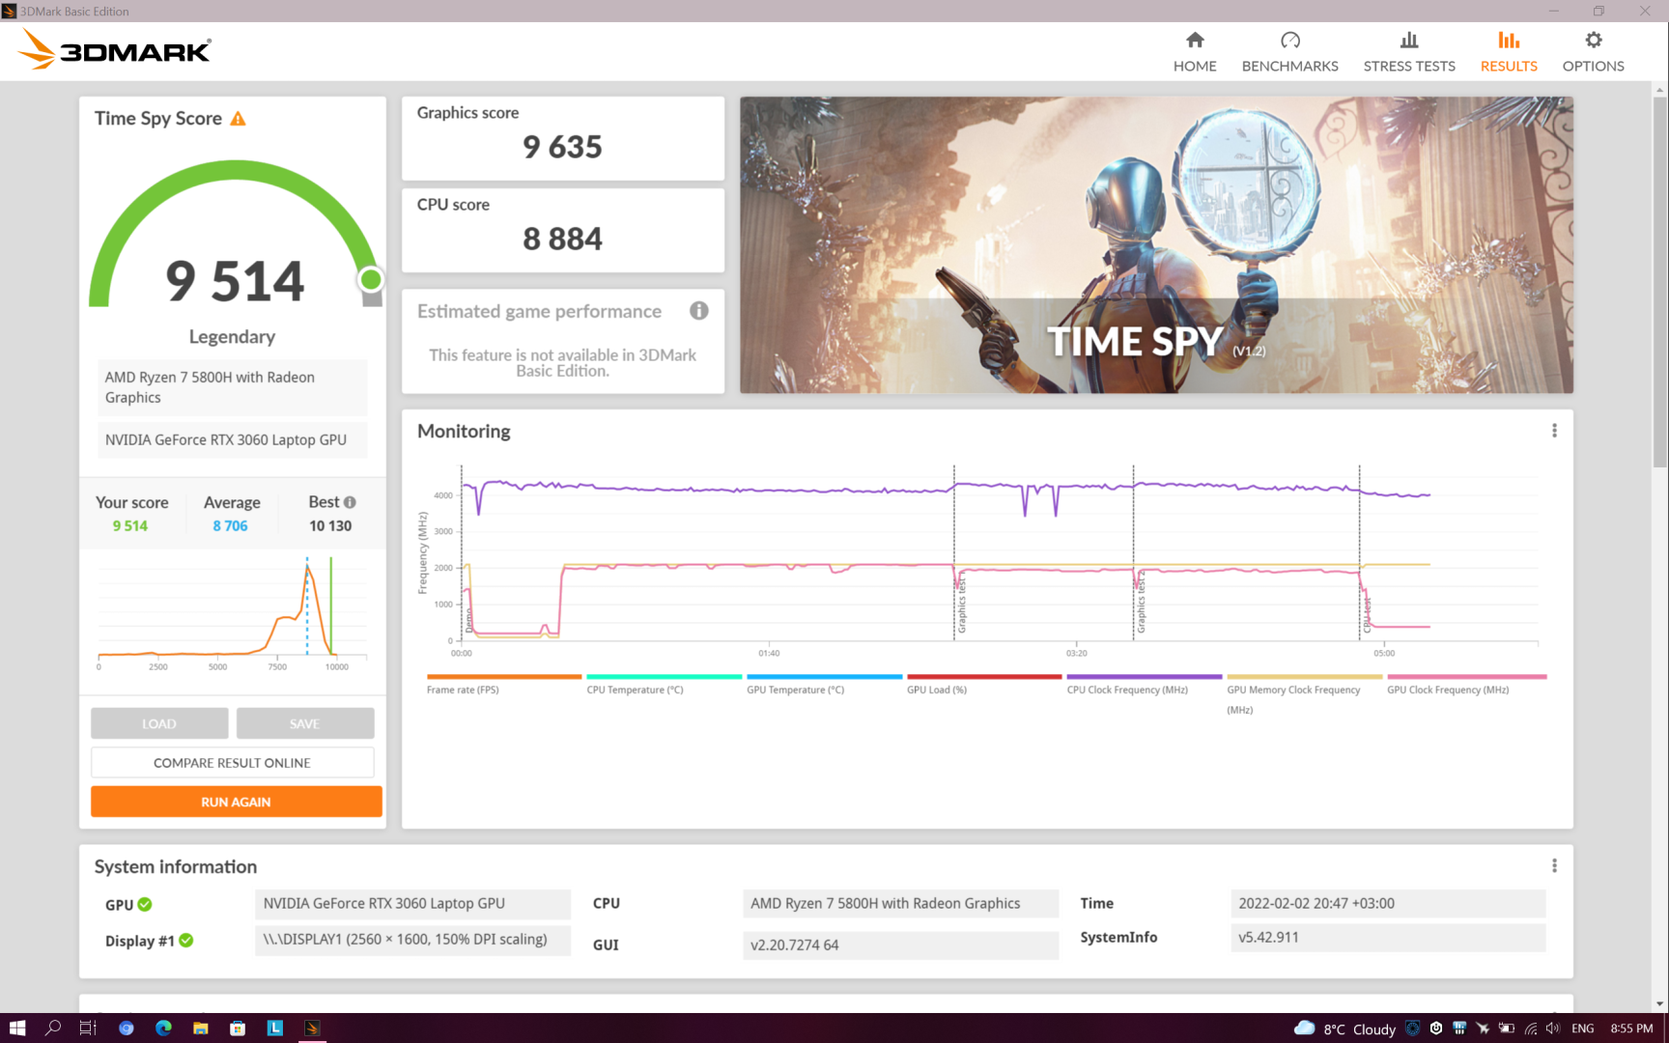Click the airplane mode tray icon

[1483, 1029]
